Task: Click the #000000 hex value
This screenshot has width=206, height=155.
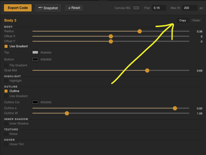Action: tap(46, 102)
